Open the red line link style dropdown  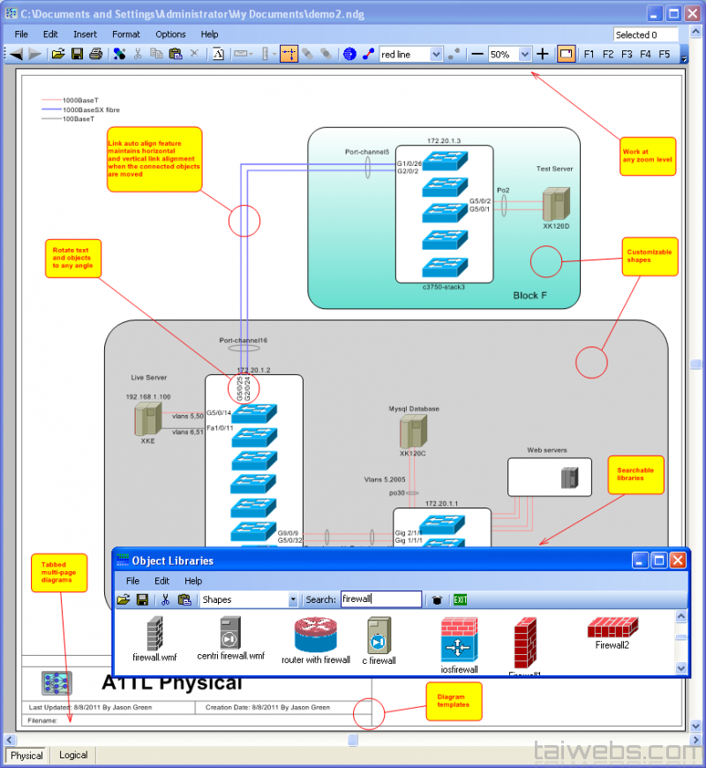point(435,55)
